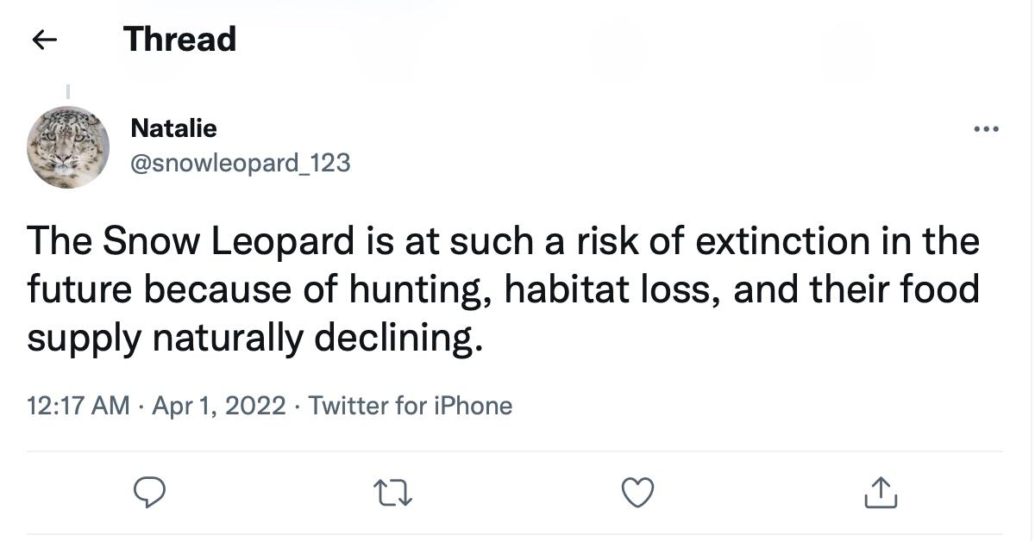Open the share tweet icon
The image size is (1035, 541).
coord(880,493)
